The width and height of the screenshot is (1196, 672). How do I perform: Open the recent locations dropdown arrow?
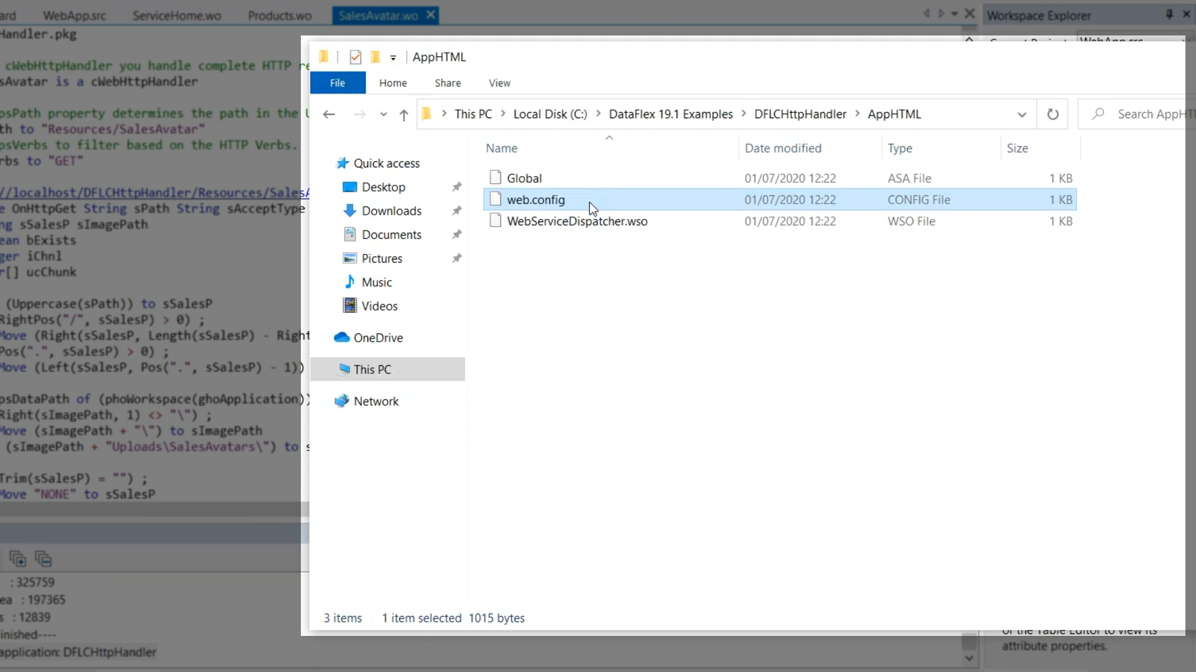(x=383, y=114)
